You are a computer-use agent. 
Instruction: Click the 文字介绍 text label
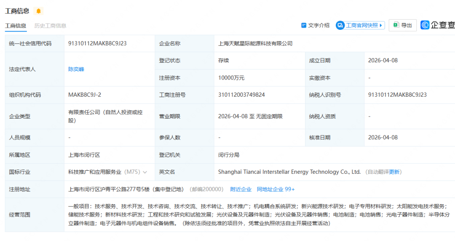[318, 25]
